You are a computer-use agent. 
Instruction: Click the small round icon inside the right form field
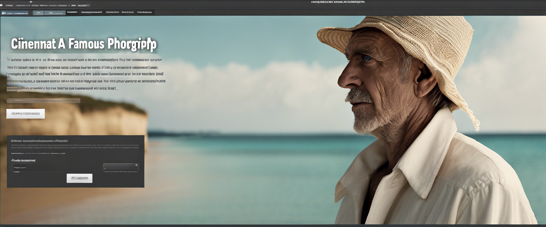tap(136, 165)
